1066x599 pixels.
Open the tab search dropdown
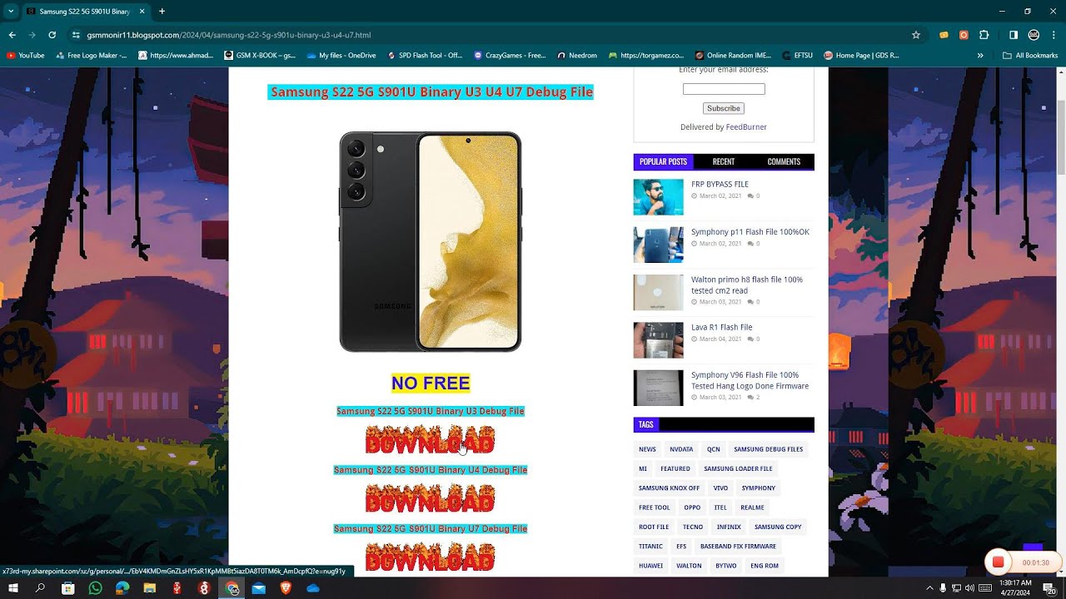click(x=11, y=12)
